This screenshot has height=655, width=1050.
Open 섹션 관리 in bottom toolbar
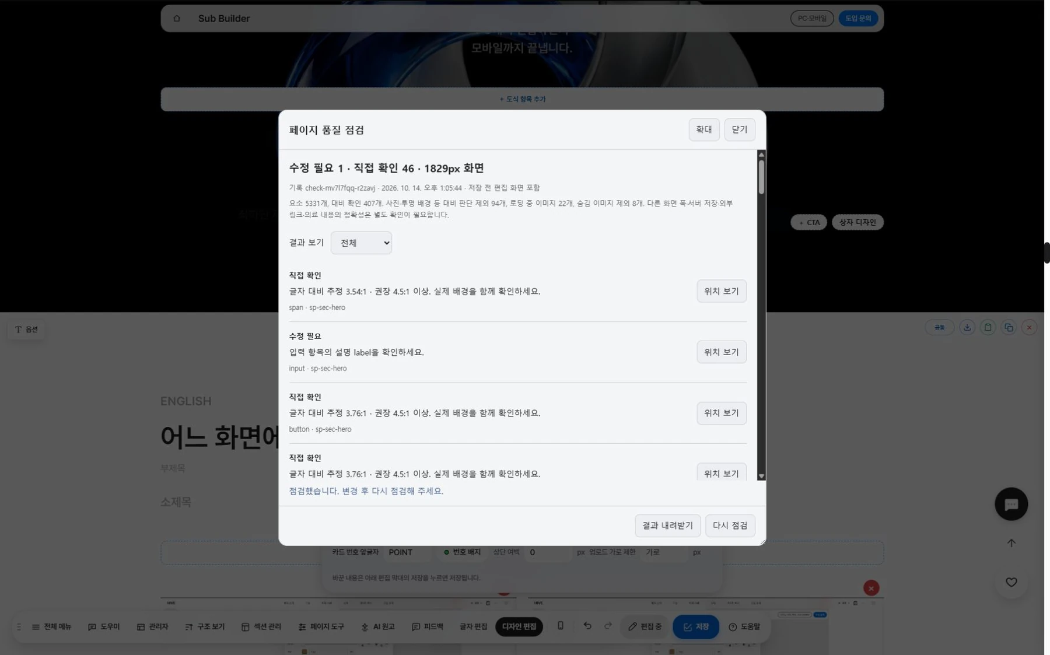pos(261,626)
